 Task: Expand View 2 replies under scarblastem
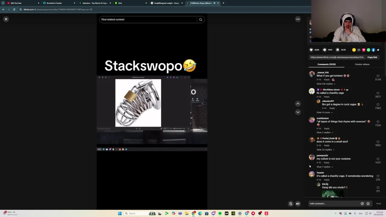(324, 133)
